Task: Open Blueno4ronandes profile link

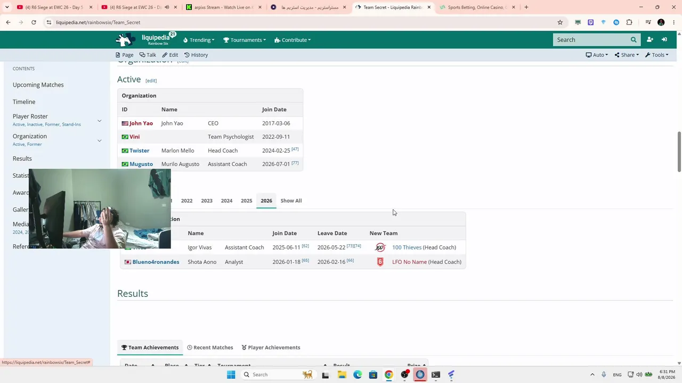Action: pyautogui.click(x=156, y=262)
